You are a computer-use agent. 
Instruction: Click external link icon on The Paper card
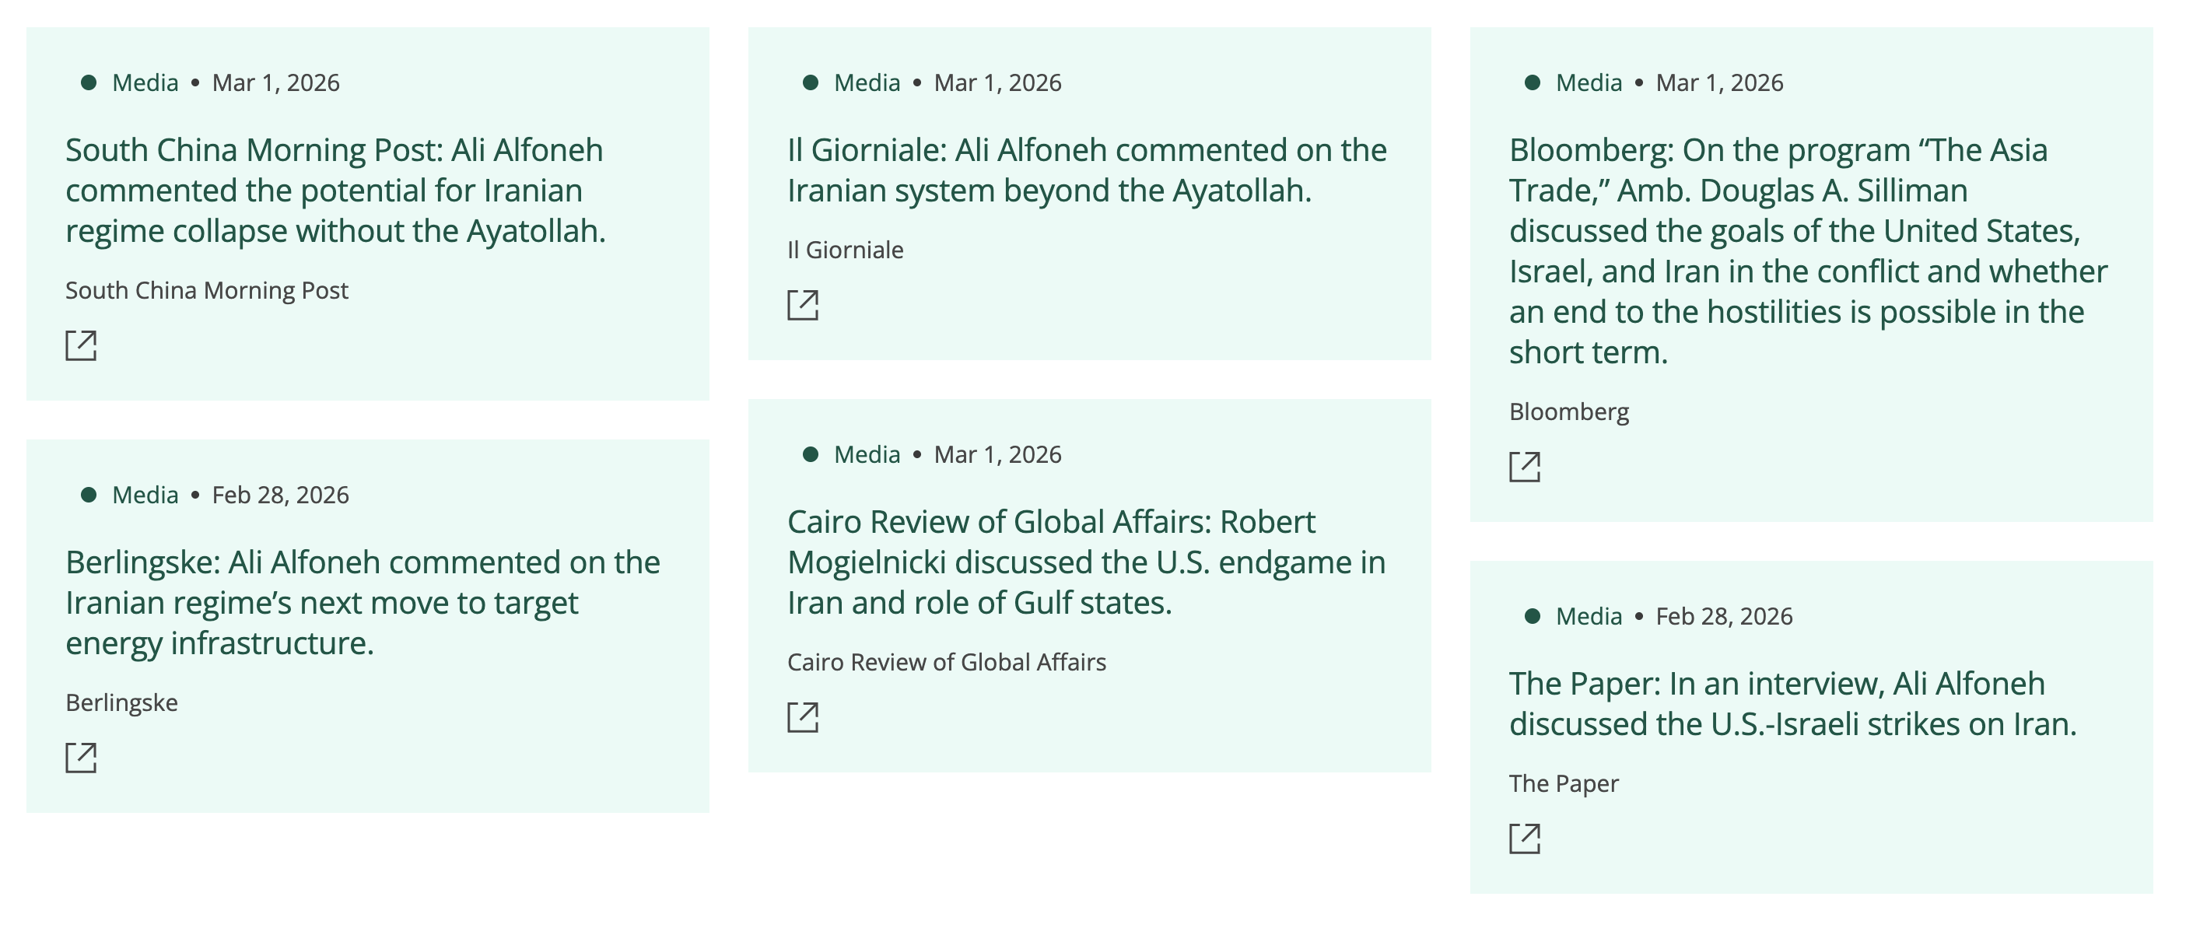1524,839
